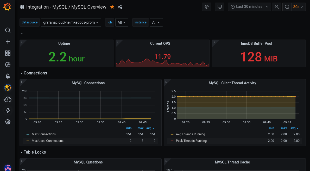Click the instance variable label

(x=140, y=22)
